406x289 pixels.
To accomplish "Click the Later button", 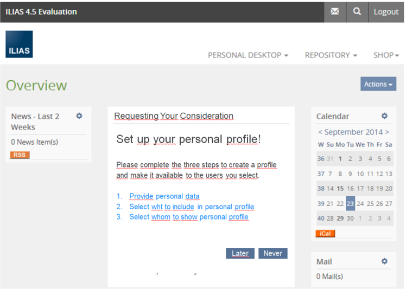I will (240, 253).
